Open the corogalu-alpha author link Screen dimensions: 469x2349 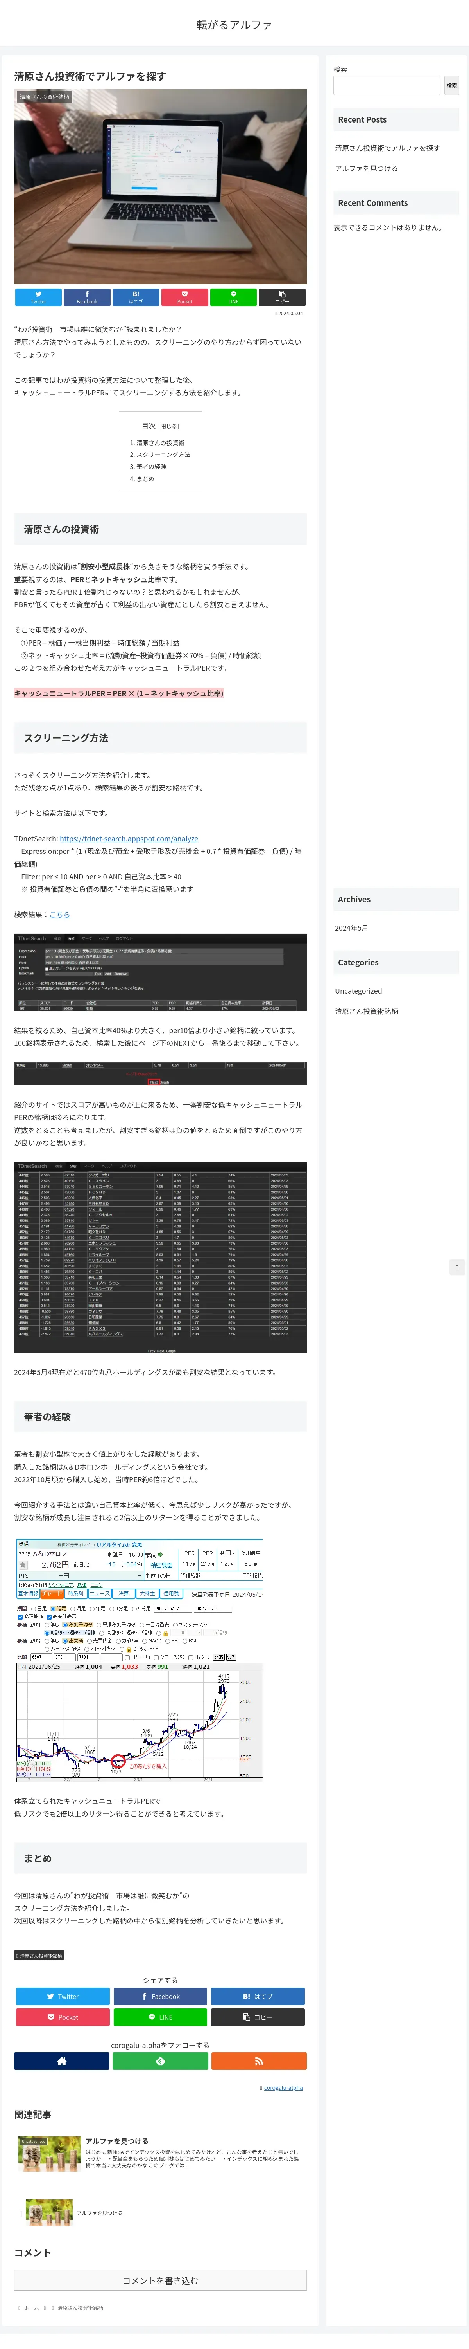pyautogui.click(x=283, y=2087)
